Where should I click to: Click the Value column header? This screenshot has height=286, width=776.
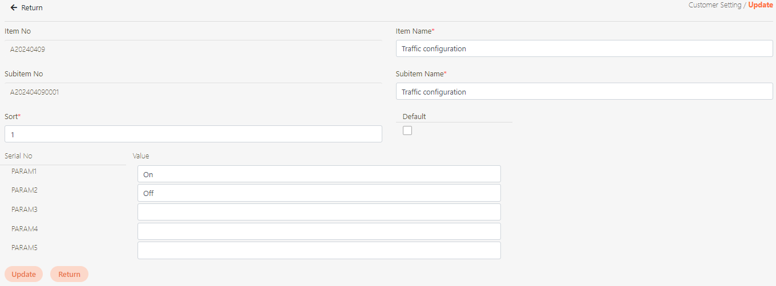coord(141,156)
